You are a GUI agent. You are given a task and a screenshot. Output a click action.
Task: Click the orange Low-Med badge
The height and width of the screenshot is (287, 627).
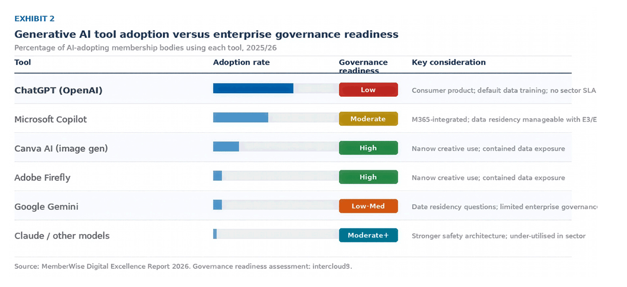(368, 206)
